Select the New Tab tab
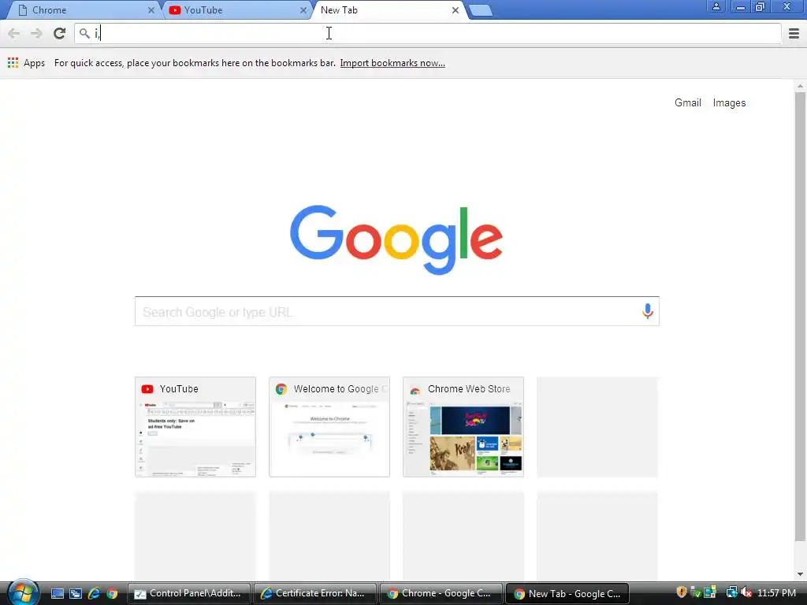Viewport: 807px width, 605px height. pyautogui.click(x=389, y=10)
